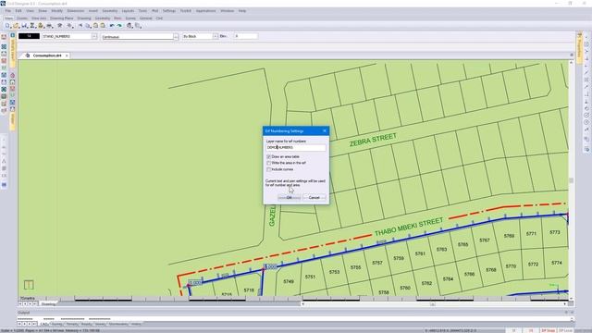Switch to the Civil toolbar tab
Image resolution: width=592 pixels, height=333 pixels.
159,18
